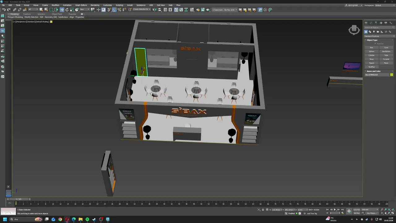The image size is (396, 223).
Task: Select the Helpers category icon
Action: (x=382, y=32)
